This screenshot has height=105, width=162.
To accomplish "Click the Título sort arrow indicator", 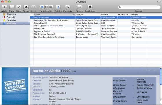I will pyautogui.click(x=74, y=14).
